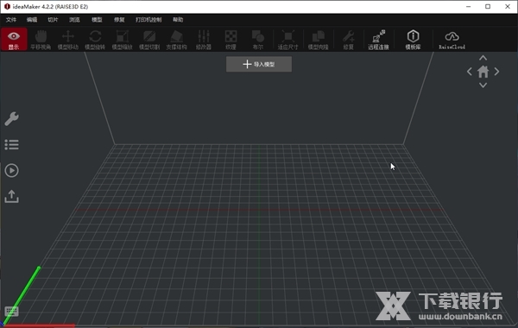Viewport: 518px width, 328px height.
Task: Click the 导入模型 import button
Action: (x=259, y=64)
